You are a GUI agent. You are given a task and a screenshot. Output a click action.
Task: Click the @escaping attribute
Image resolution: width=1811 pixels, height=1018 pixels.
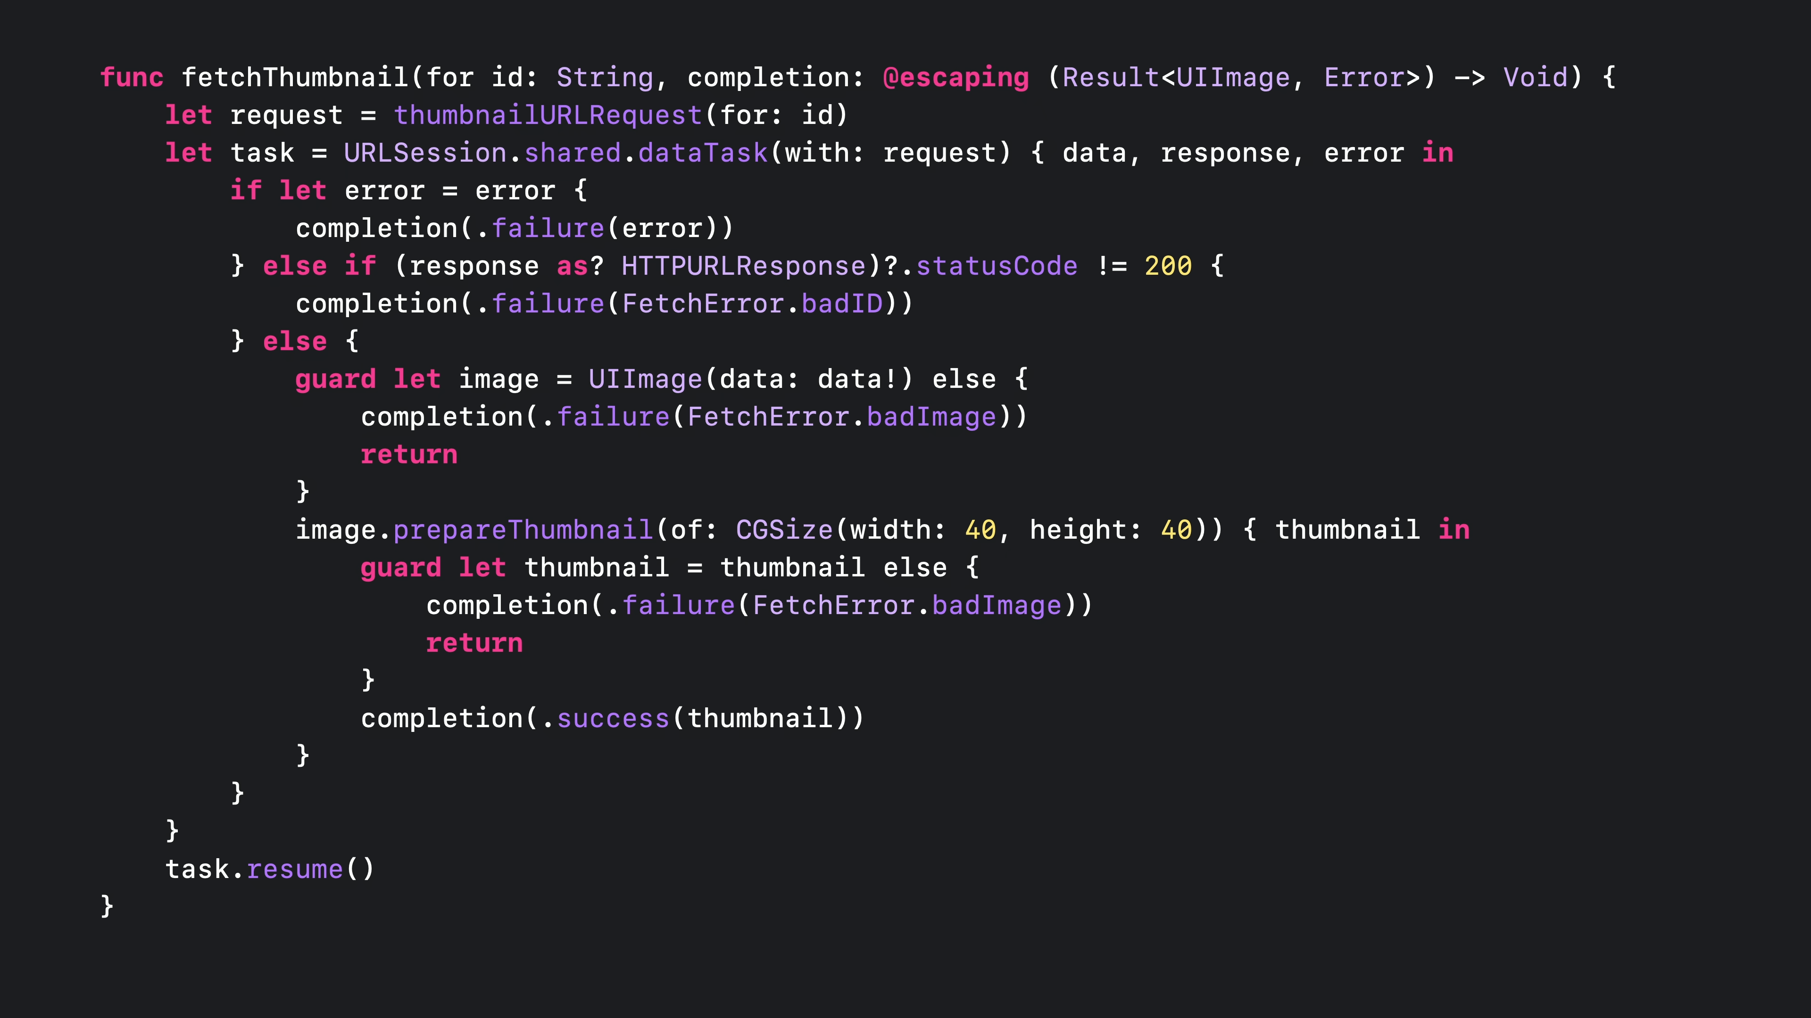click(955, 77)
